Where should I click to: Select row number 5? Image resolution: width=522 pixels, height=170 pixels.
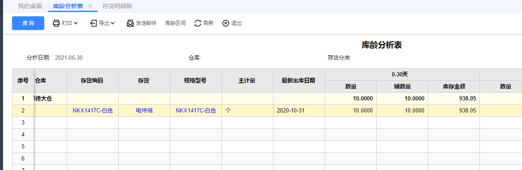pyautogui.click(x=23, y=146)
